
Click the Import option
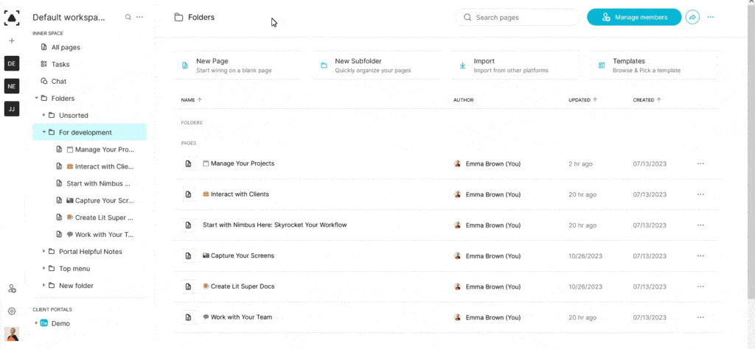(x=515, y=66)
